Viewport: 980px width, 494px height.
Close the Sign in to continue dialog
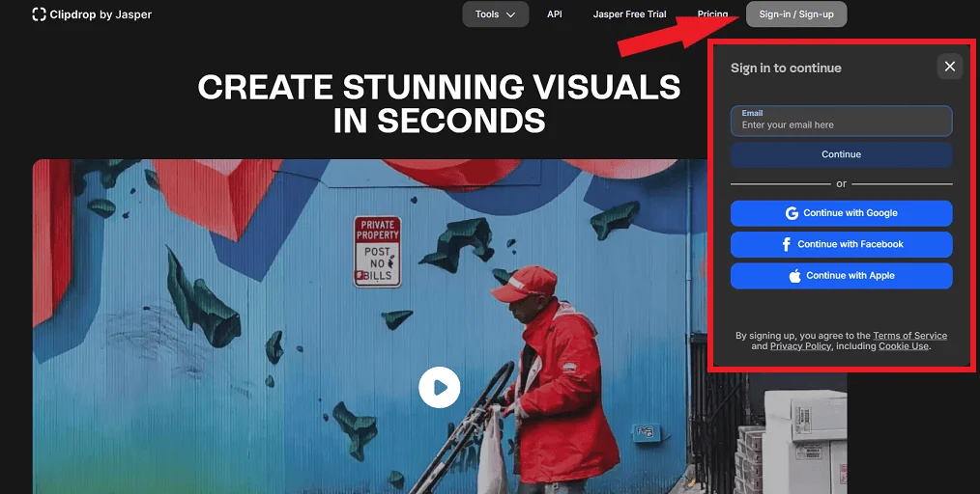pyautogui.click(x=949, y=67)
